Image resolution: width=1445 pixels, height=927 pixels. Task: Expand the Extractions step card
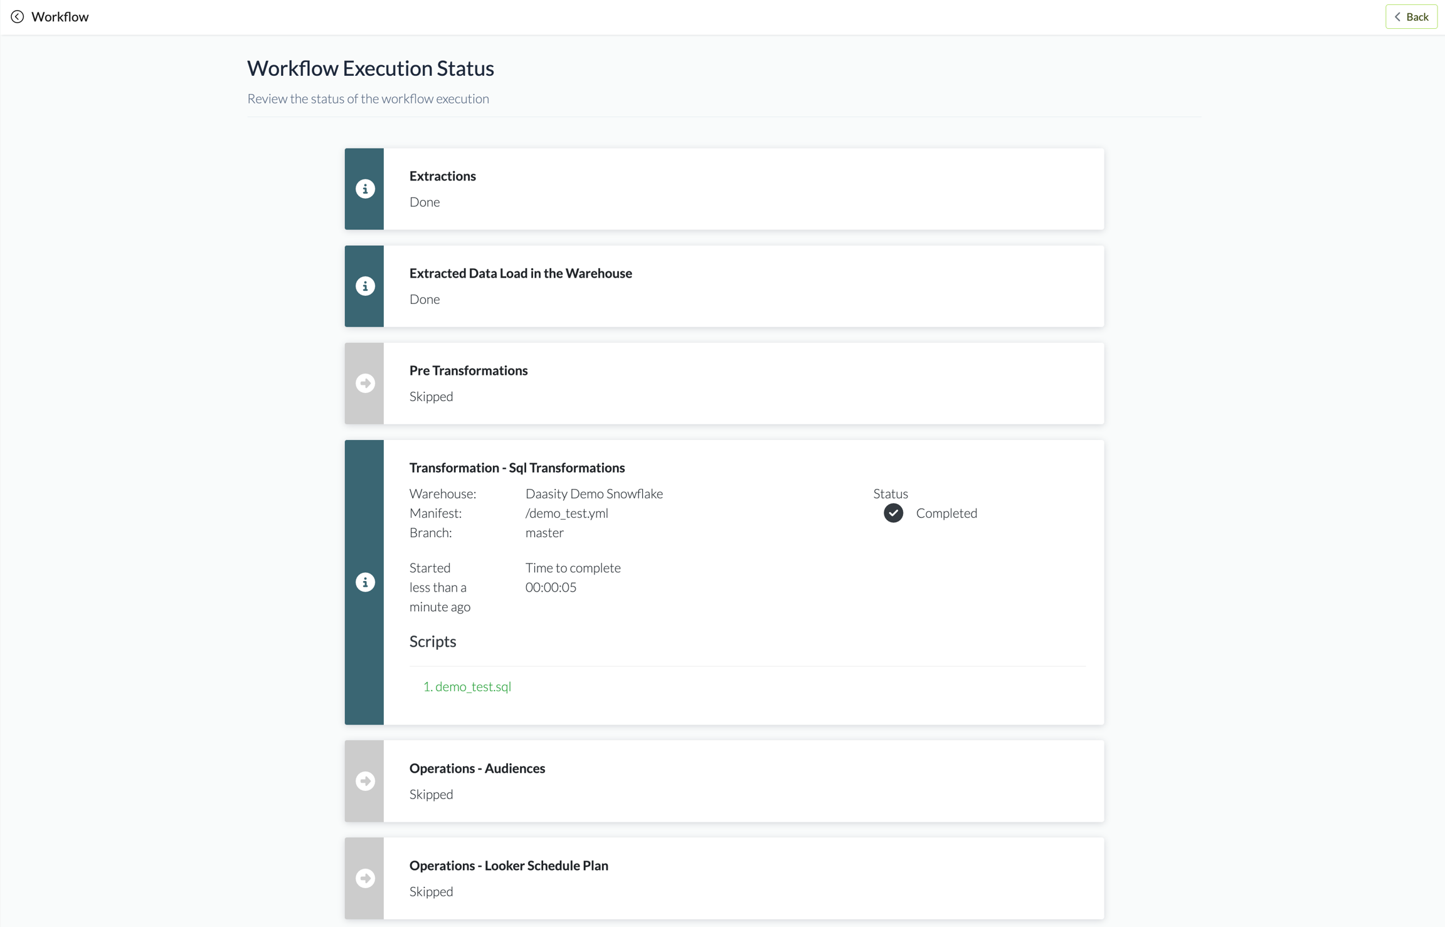pos(743,189)
